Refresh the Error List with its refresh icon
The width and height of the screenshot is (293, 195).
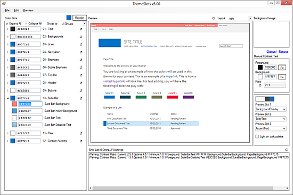[x=286, y=150]
